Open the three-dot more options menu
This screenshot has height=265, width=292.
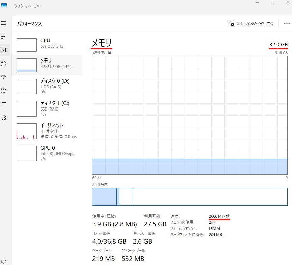coord(287,24)
